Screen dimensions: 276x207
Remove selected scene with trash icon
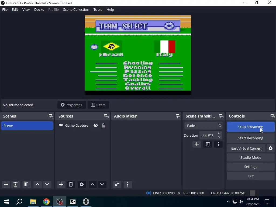(15, 184)
